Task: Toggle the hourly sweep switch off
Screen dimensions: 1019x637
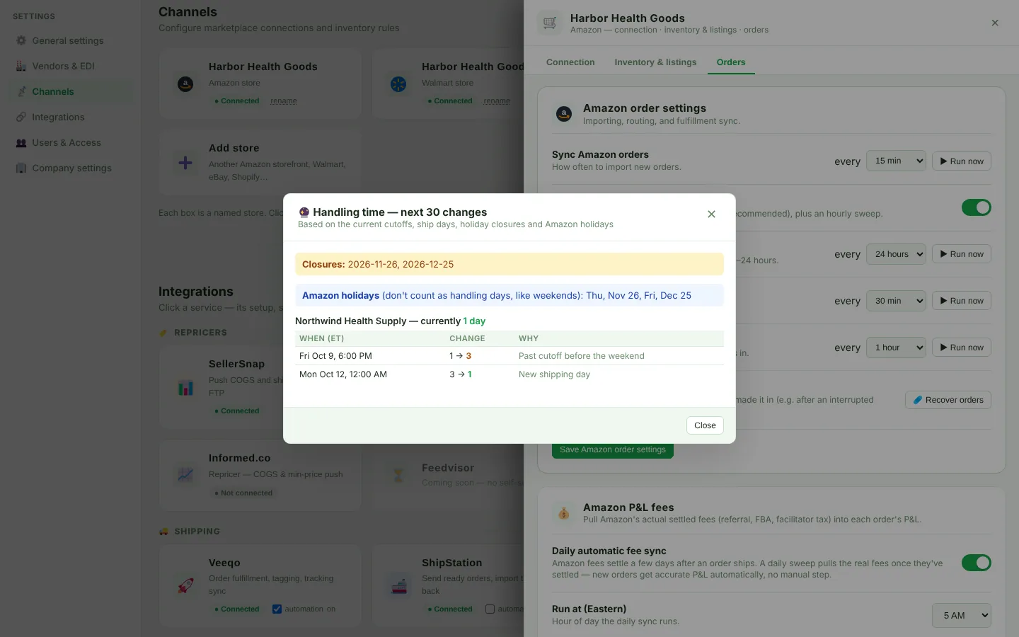Action: [x=977, y=207]
